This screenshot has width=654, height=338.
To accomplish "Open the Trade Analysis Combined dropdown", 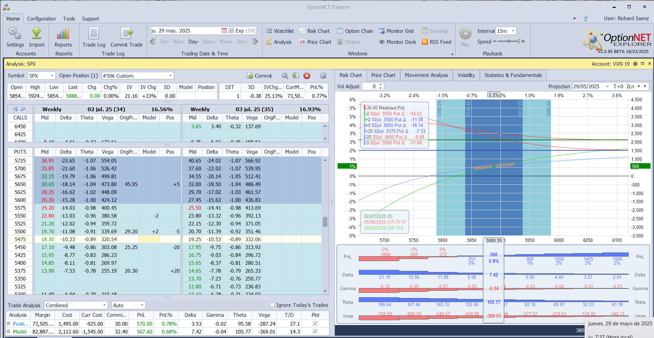I will [104, 305].
